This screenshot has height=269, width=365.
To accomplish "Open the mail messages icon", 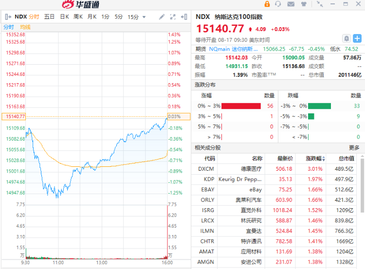I will [x=291, y=4].
